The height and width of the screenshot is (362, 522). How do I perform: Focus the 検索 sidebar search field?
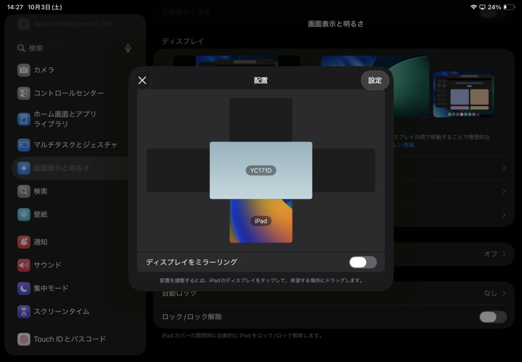tap(75, 48)
